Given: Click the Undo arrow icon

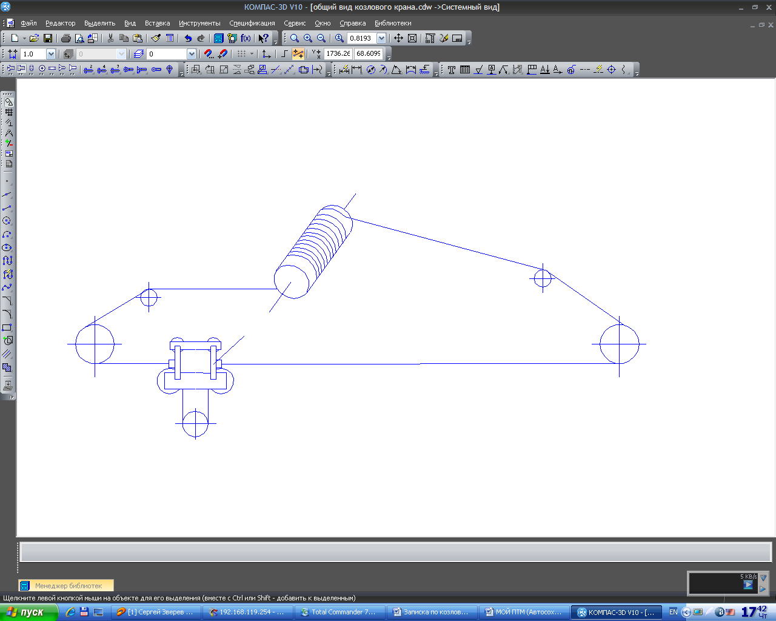Looking at the screenshot, I should (188, 38).
